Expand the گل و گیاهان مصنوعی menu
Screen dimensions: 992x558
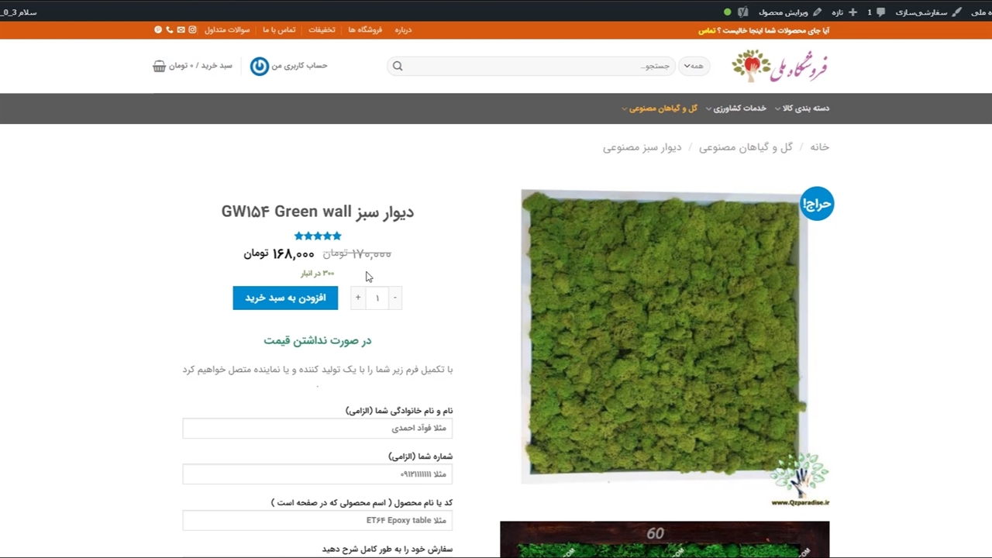662,108
